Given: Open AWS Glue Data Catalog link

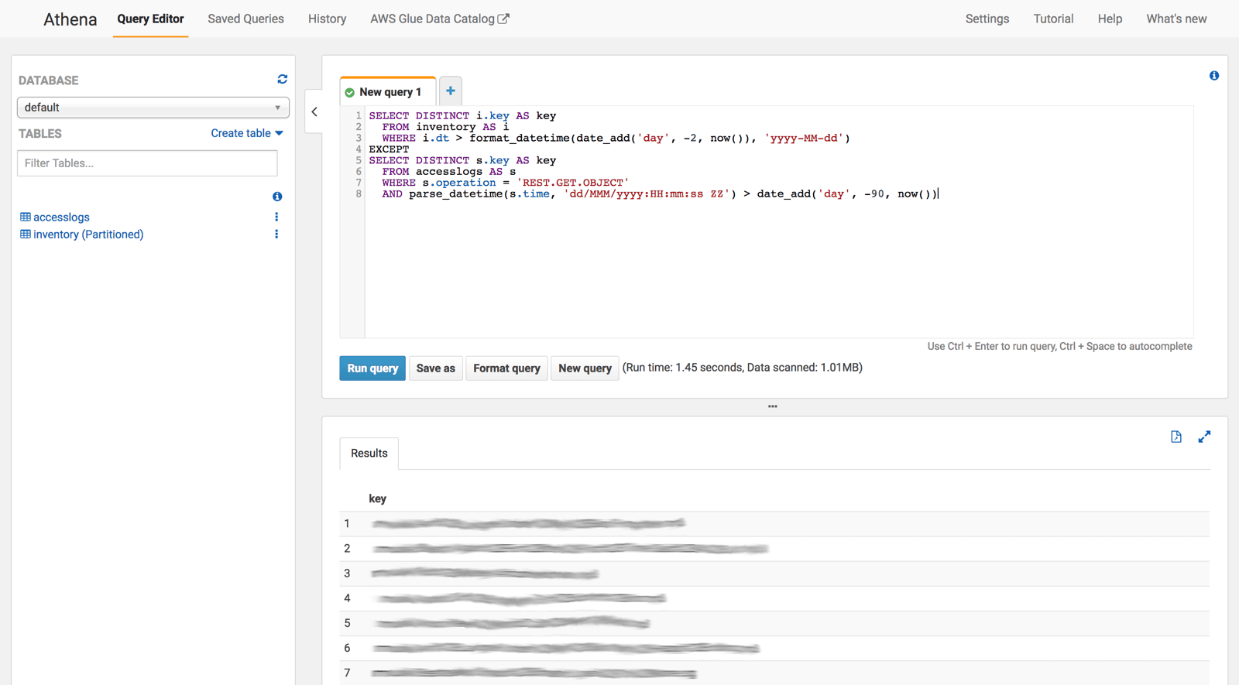Looking at the screenshot, I should click(439, 19).
